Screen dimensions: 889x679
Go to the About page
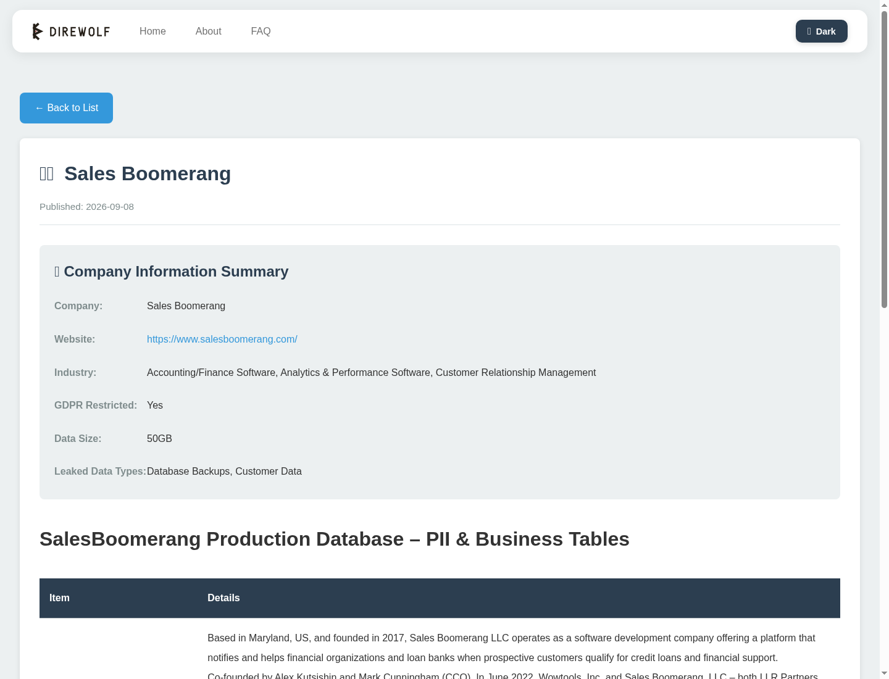coord(208,31)
